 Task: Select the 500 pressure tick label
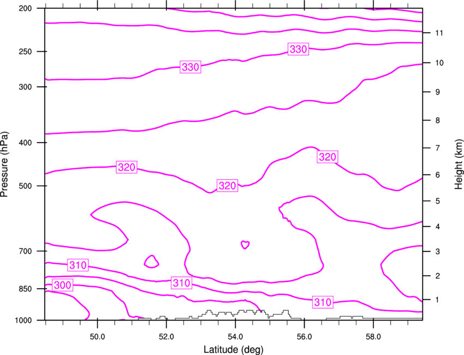tap(26, 186)
